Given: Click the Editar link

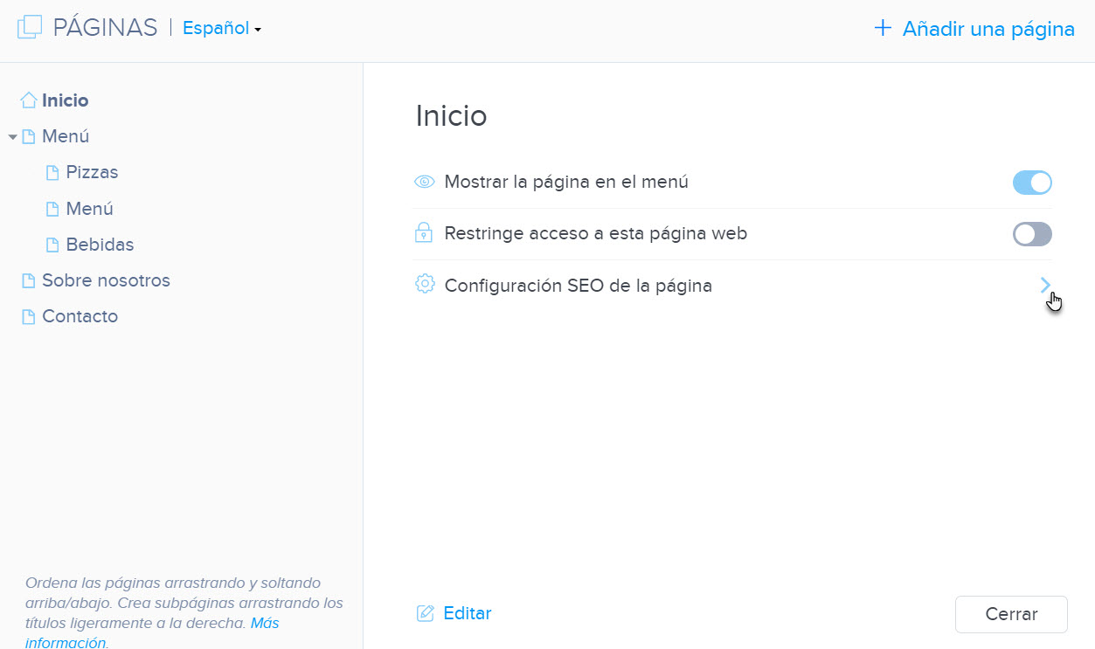Looking at the screenshot, I should 466,612.
